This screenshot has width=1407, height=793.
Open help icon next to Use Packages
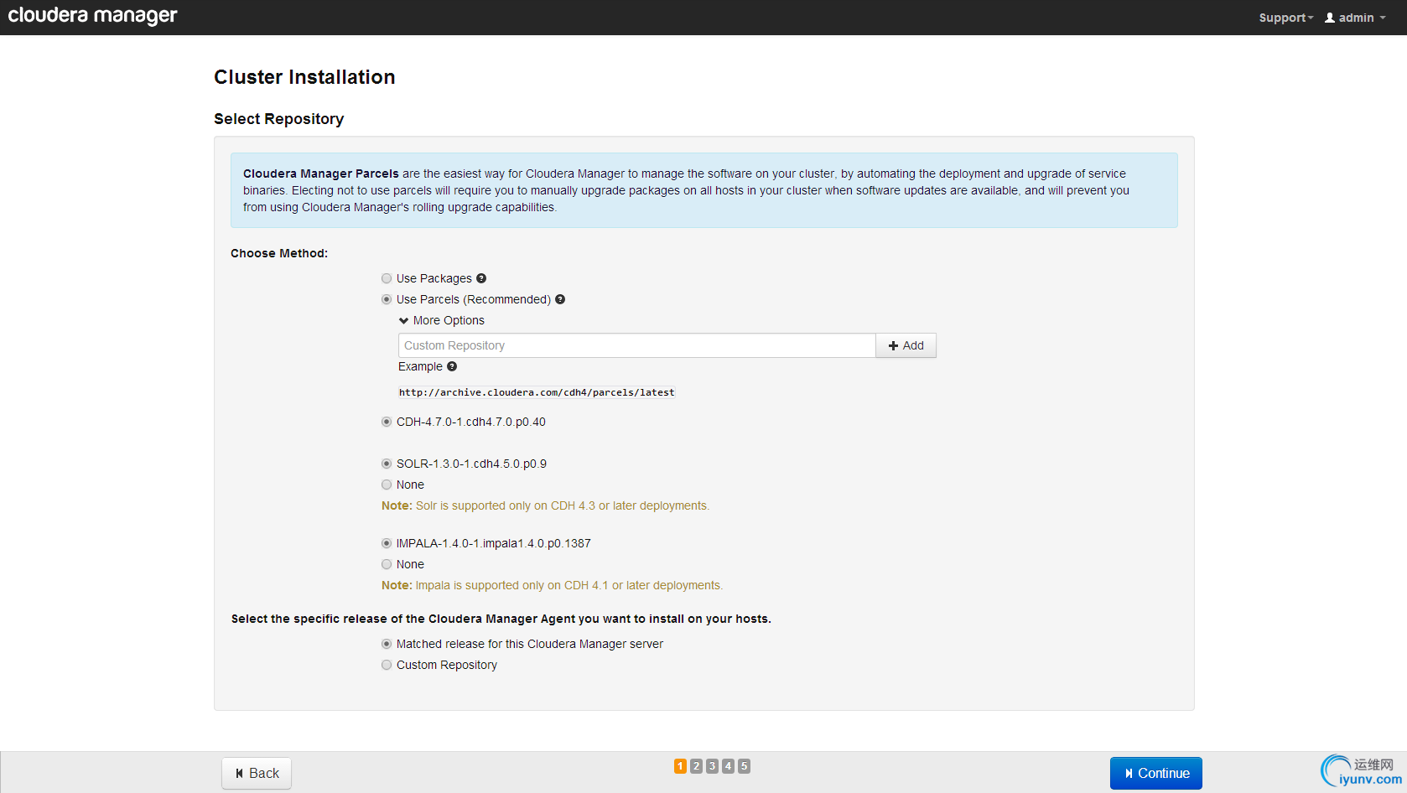click(x=481, y=278)
